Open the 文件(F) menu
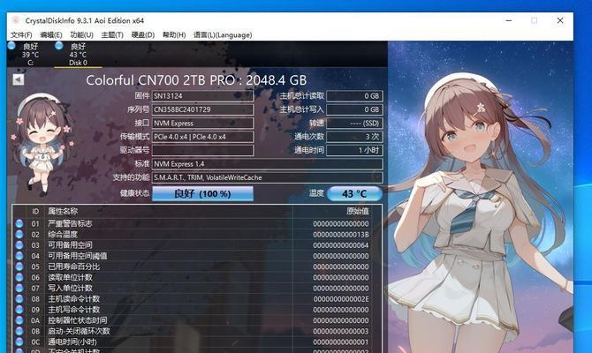Viewport: 592px width, 353px height. click(21, 34)
